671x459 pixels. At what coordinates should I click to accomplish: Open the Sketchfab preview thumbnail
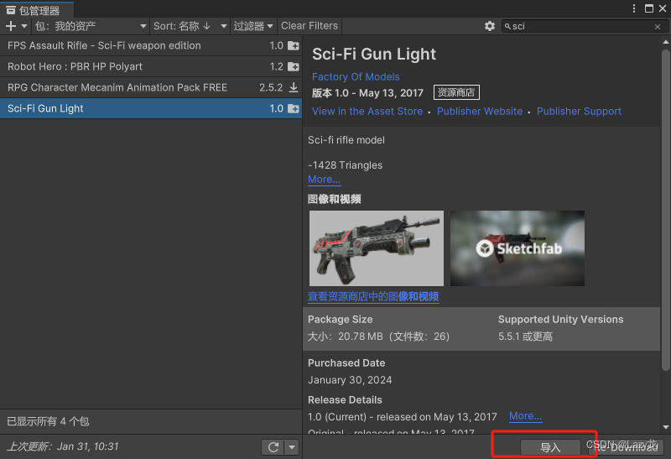tap(517, 248)
